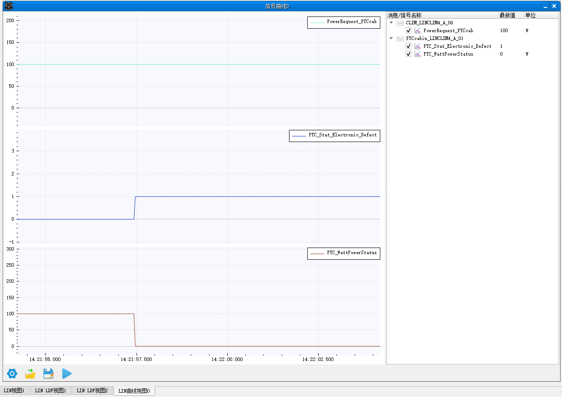This screenshot has width=562, height=397.
Task: Collapse the CLIM_LINCLIM4_A_06 tree node
Action: pos(391,23)
